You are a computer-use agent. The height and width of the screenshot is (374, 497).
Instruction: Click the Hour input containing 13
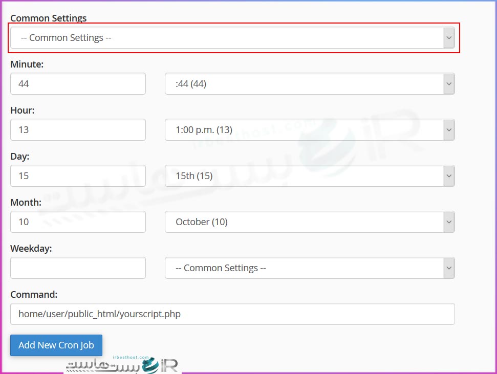pyautogui.click(x=77, y=129)
